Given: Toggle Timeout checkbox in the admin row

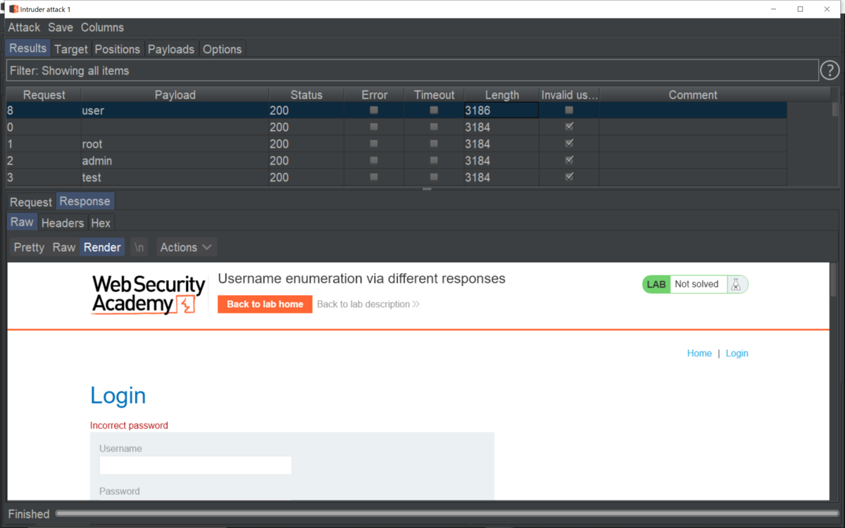Looking at the screenshot, I should click(x=434, y=161).
